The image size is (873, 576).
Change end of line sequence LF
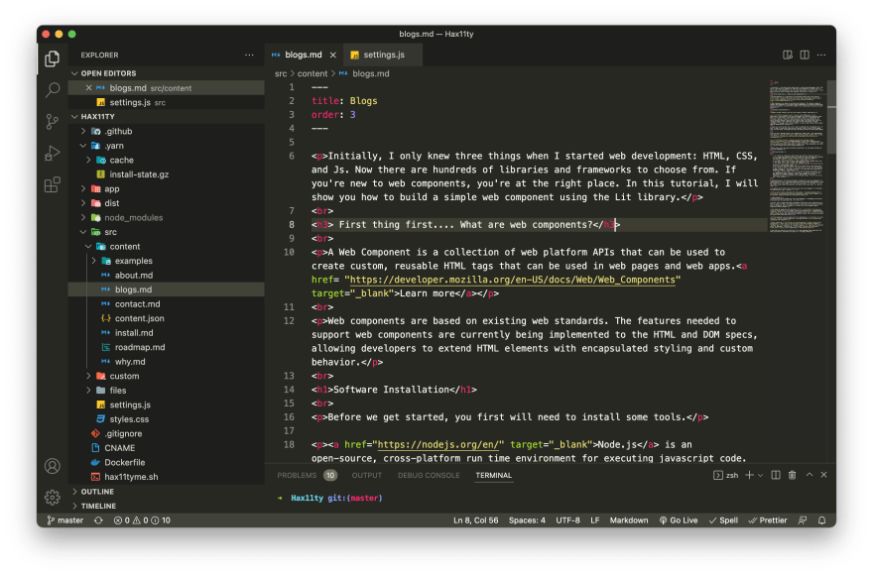(x=594, y=520)
